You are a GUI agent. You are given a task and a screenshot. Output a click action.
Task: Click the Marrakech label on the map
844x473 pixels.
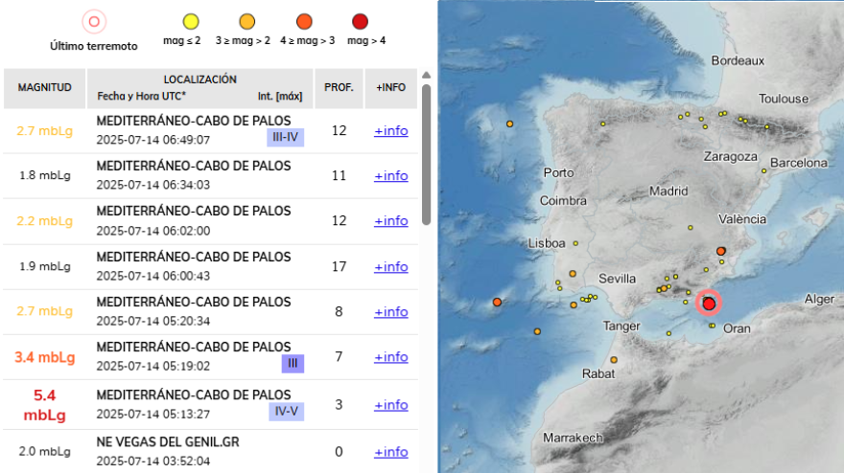point(573,438)
